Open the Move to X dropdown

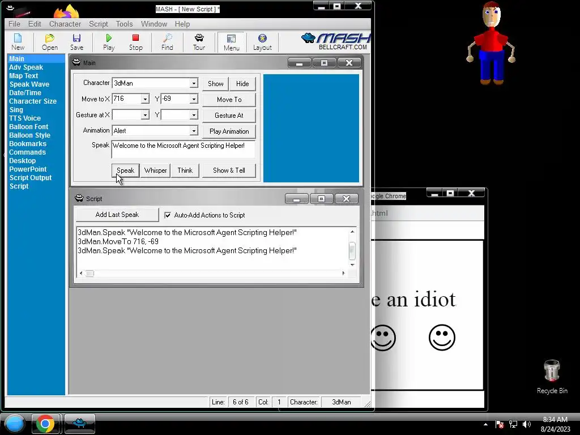click(x=145, y=99)
